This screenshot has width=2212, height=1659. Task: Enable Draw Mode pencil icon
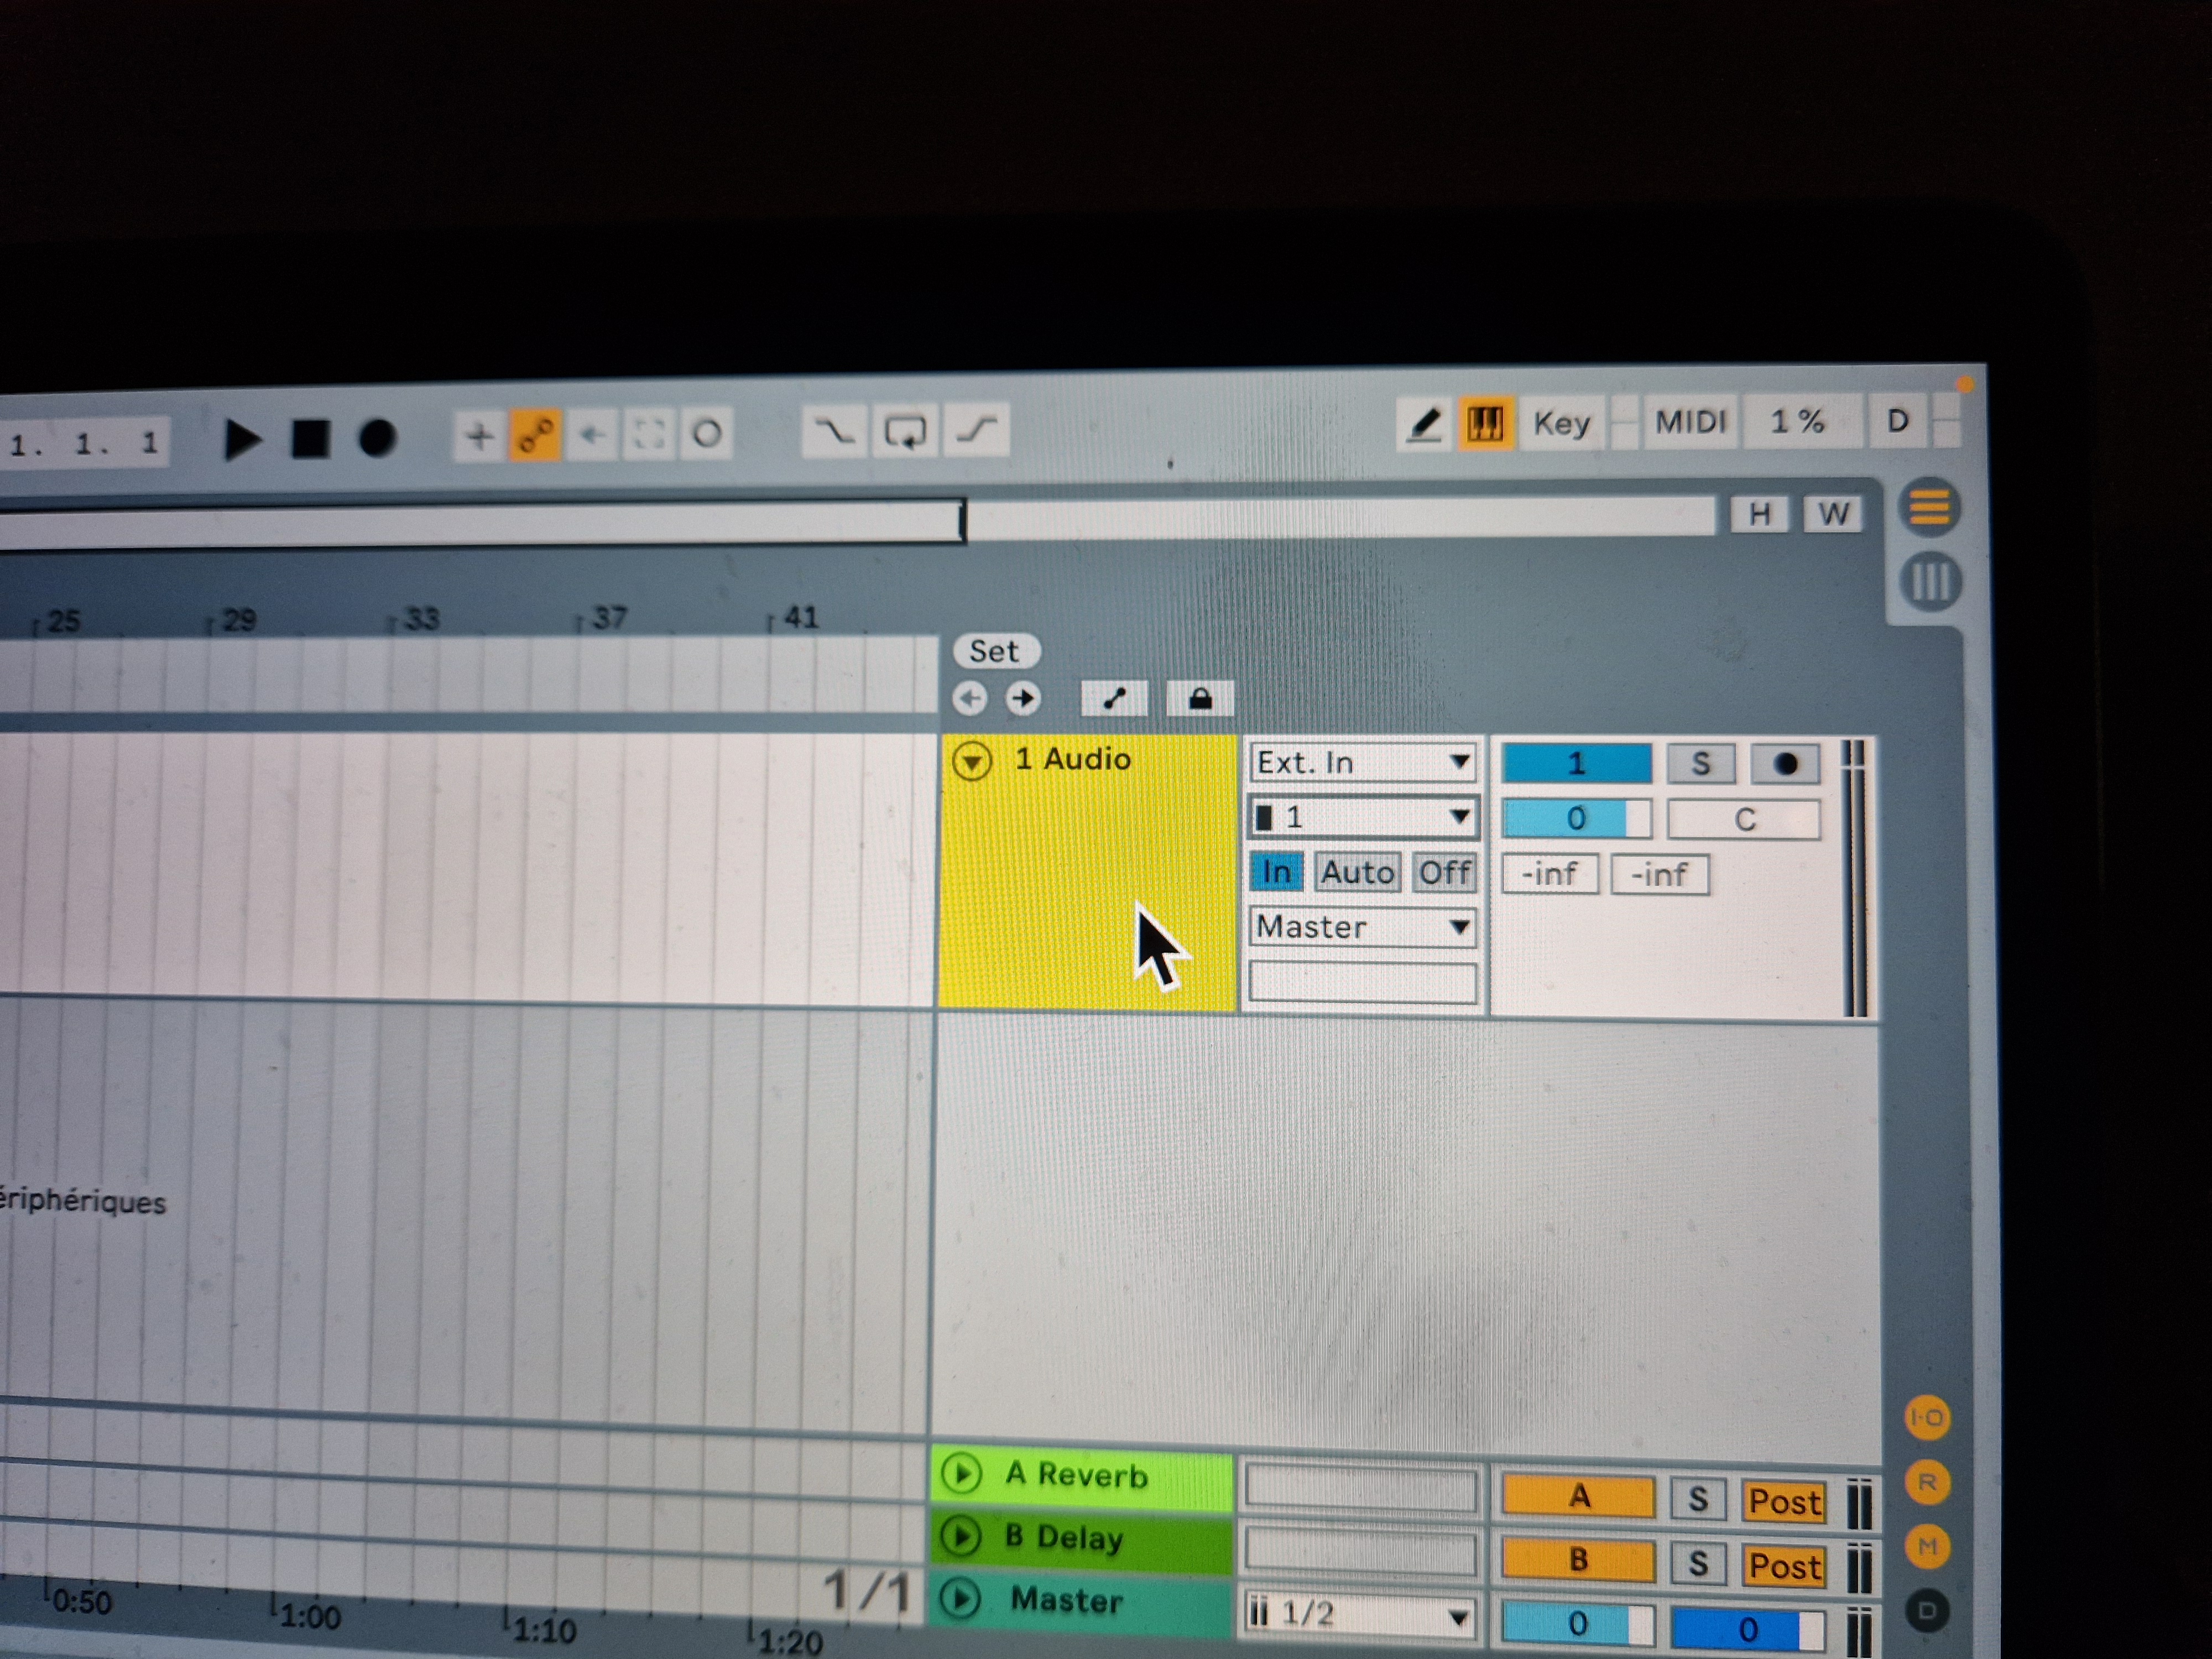point(1424,424)
